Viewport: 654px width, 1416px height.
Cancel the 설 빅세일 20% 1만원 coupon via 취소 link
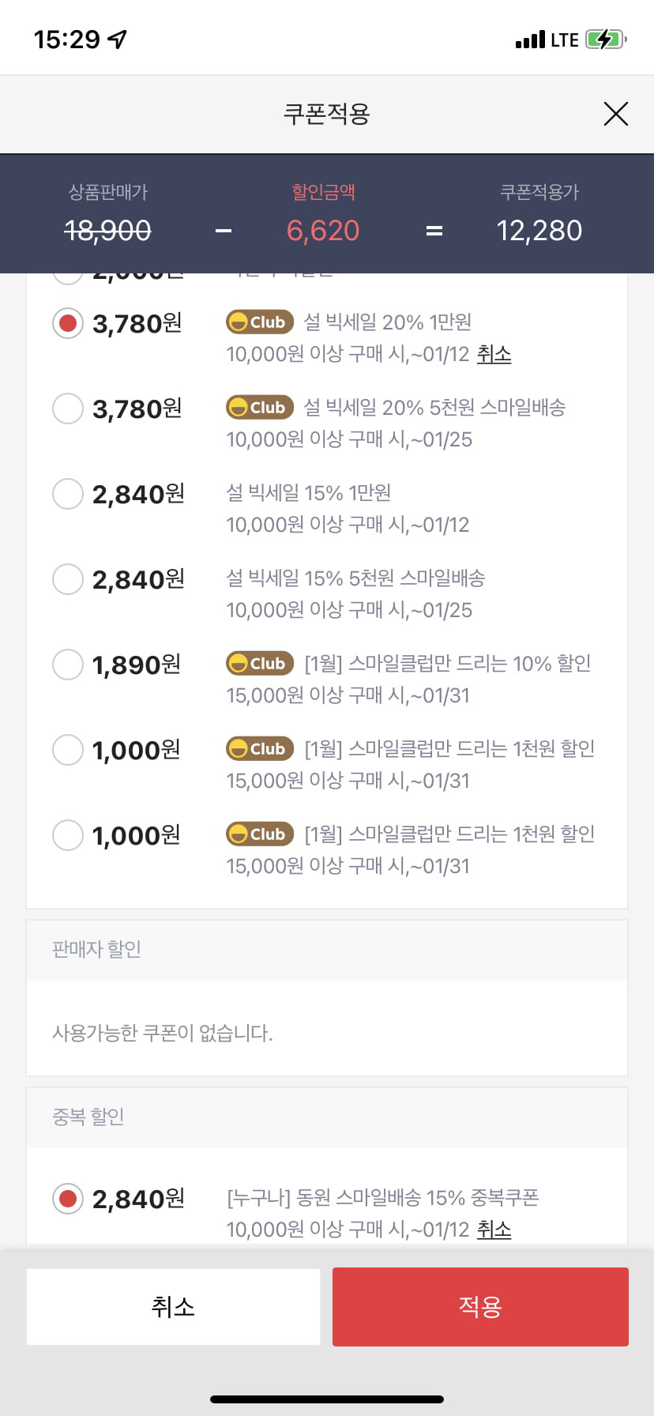click(x=494, y=354)
